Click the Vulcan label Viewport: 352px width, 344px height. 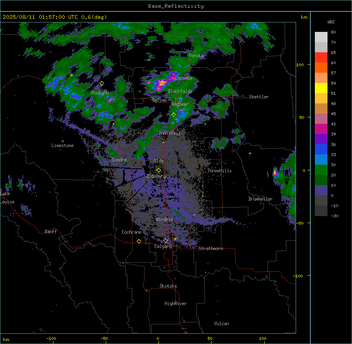click(222, 324)
